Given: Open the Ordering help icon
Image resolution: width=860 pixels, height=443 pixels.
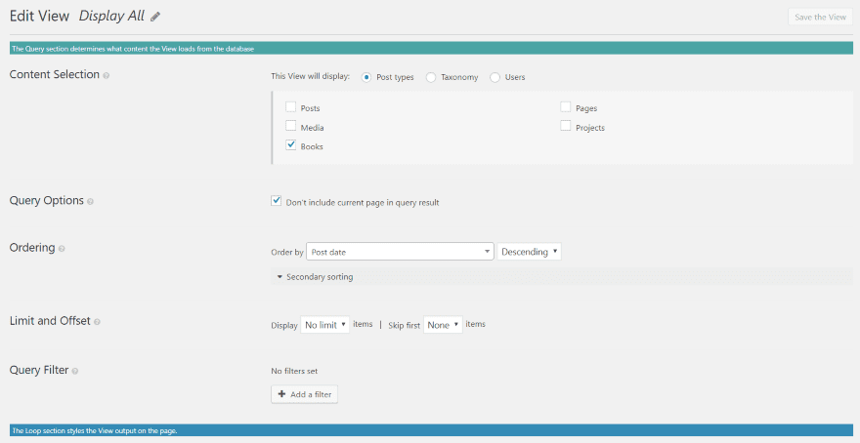Looking at the screenshot, I should 62,249.
